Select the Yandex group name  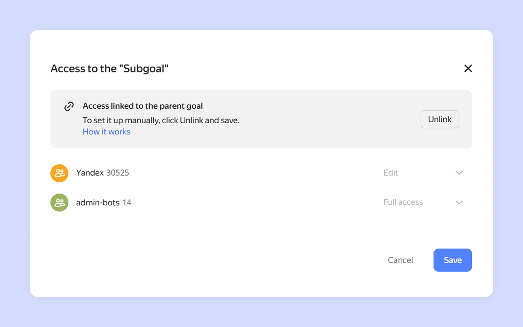pos(90,173)
